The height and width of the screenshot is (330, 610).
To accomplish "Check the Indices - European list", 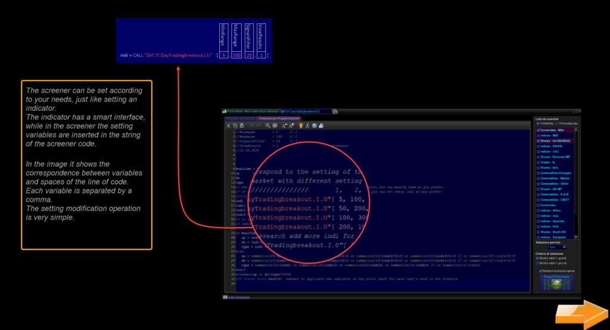I will pyautogui.click(x=539, y=237).
